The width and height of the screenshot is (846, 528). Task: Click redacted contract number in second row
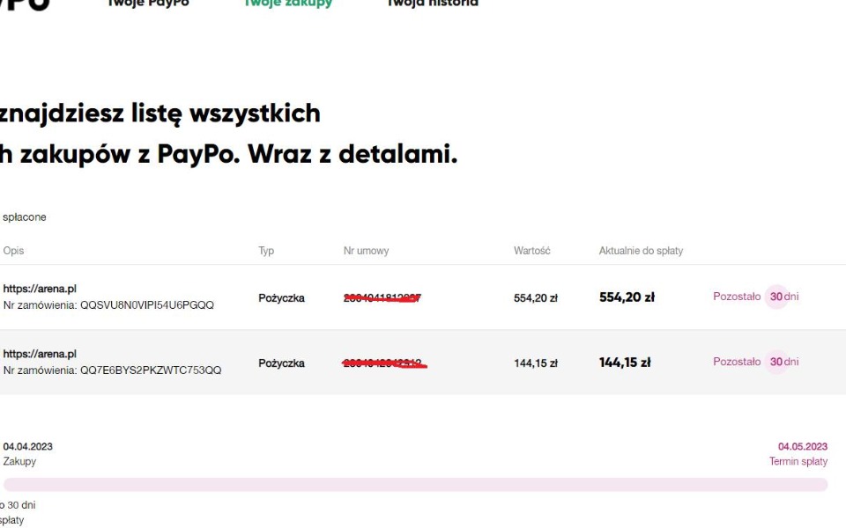pyautogui.click(x=385, y=363)
